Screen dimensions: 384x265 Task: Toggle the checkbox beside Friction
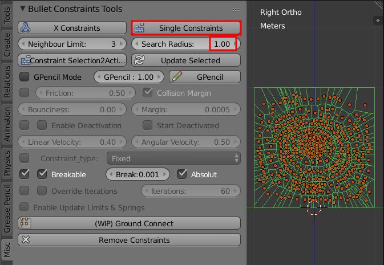click(24, 93)
